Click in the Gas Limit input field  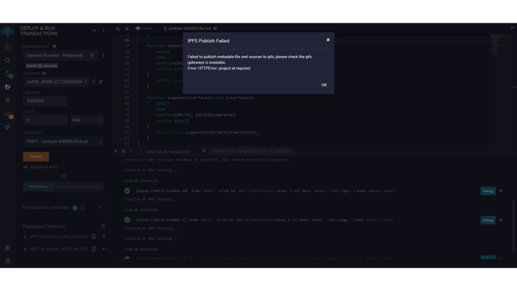point(45,101)
